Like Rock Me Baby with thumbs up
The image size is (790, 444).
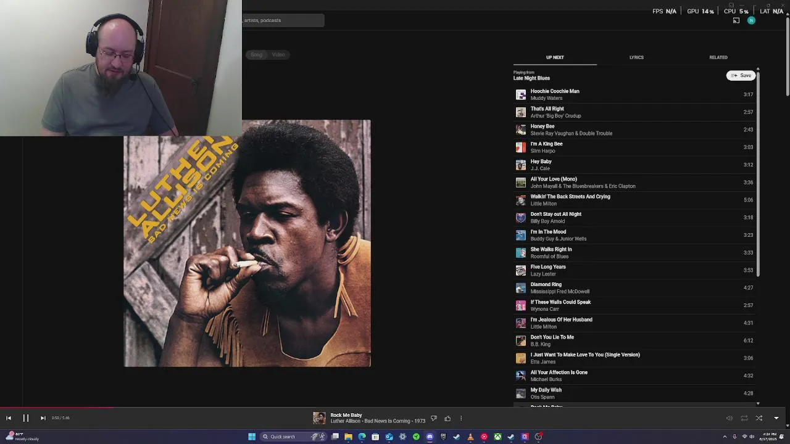447,418
